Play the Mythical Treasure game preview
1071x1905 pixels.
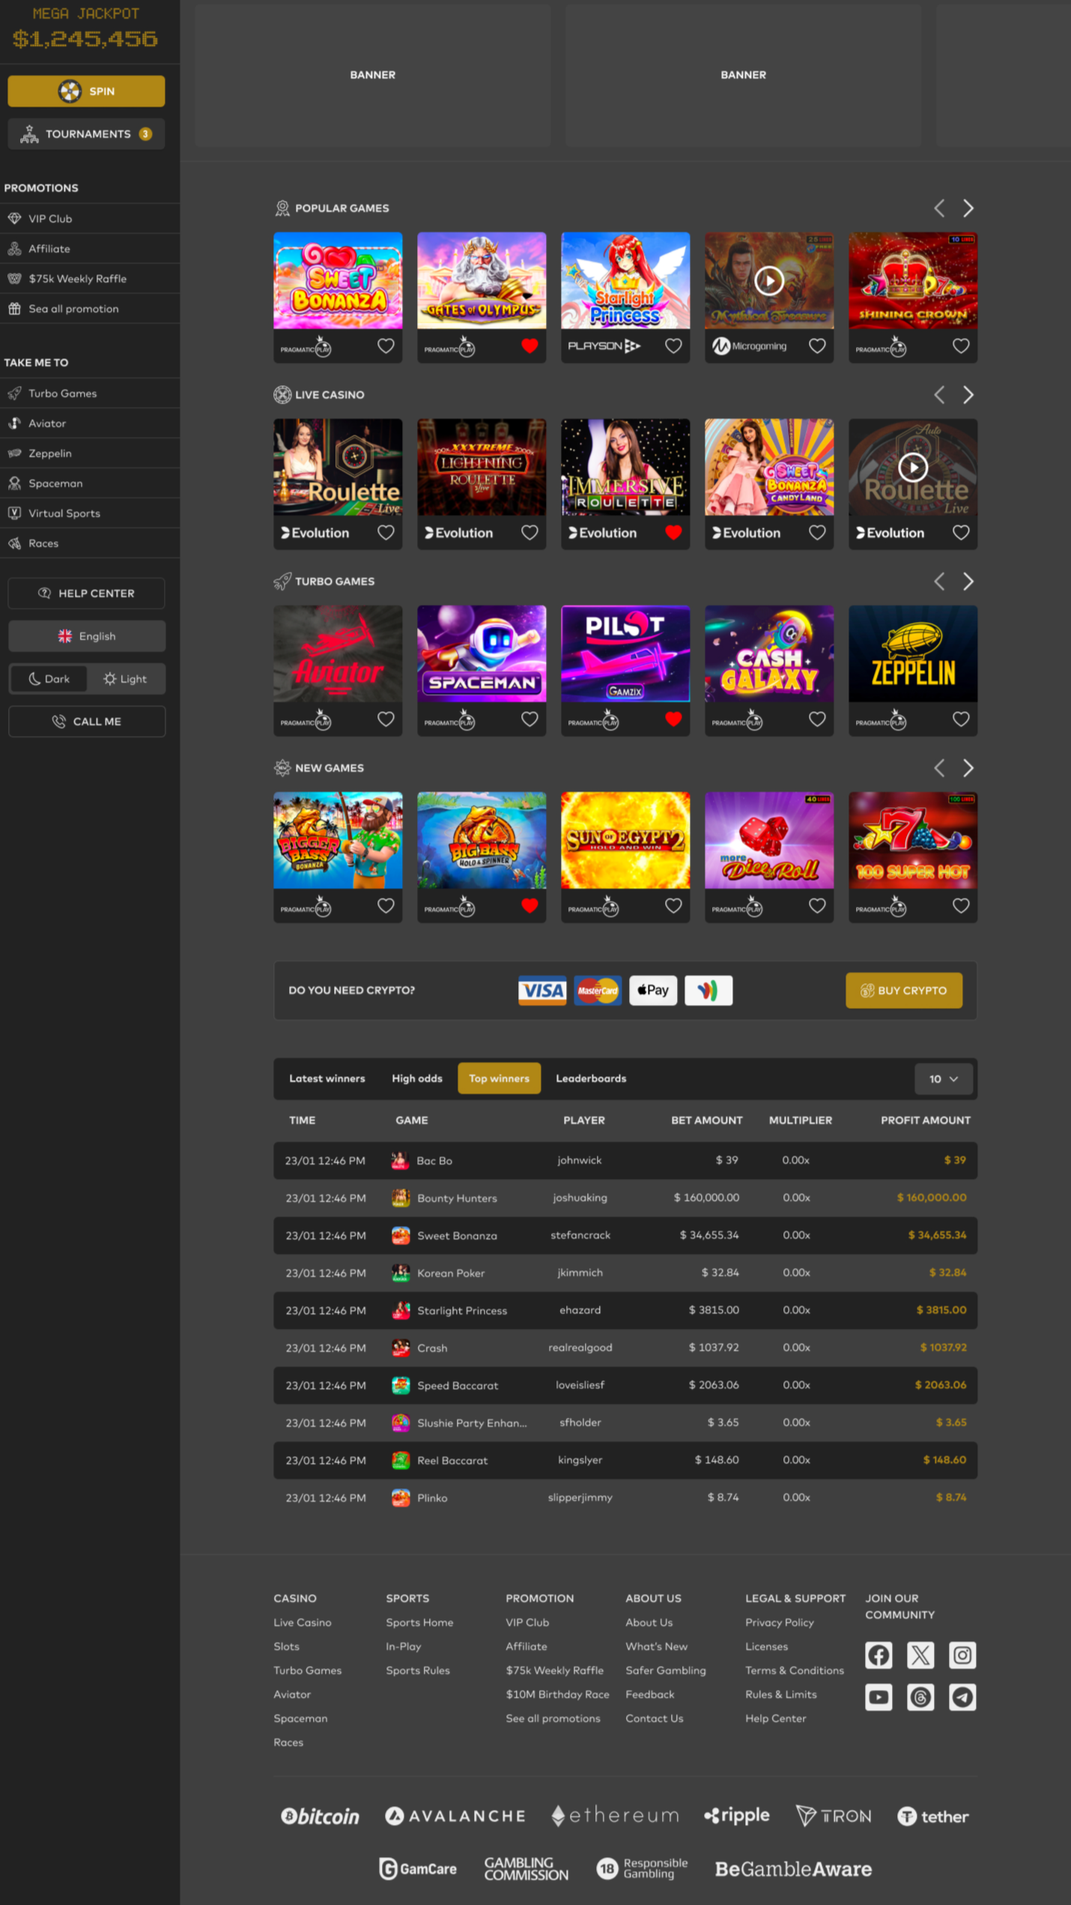768,281
